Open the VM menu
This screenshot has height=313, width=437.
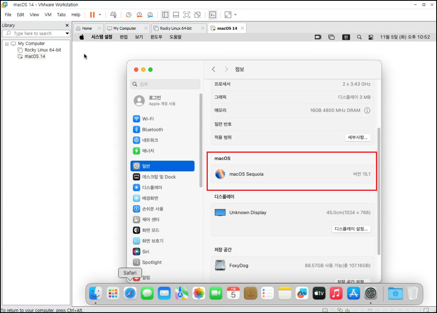click(x=48, y=15)
